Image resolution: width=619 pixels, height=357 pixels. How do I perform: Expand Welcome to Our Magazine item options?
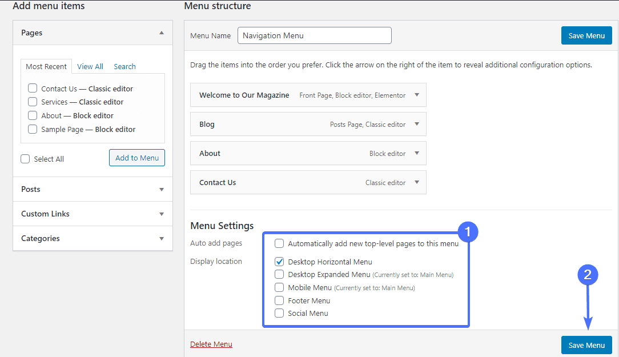[417, 95]
